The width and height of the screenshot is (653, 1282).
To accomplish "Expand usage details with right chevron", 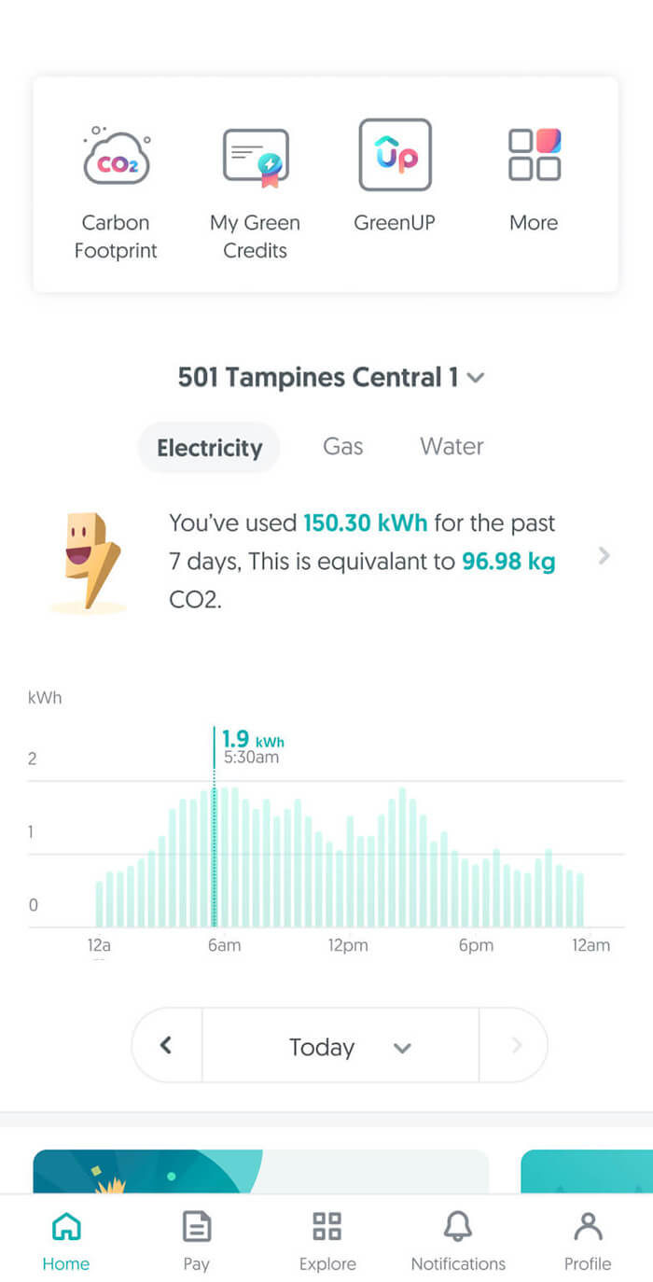I will (x=604, y=556).
